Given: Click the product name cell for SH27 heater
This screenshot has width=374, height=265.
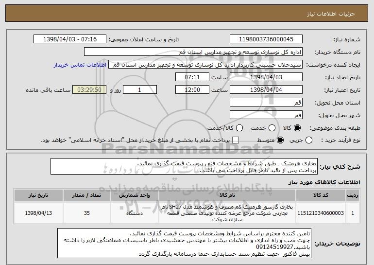Looking at the screenshot, I should pos(227,213).
